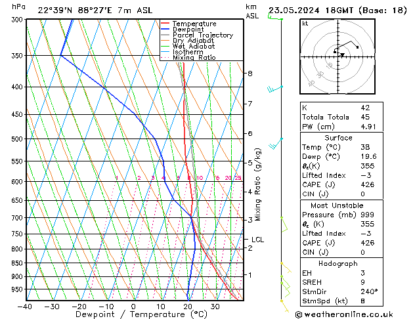The height and width of the screenshot is (319, 413).
Task: Click the date heading 23.05.2024 18GMT
Action: 311,11
